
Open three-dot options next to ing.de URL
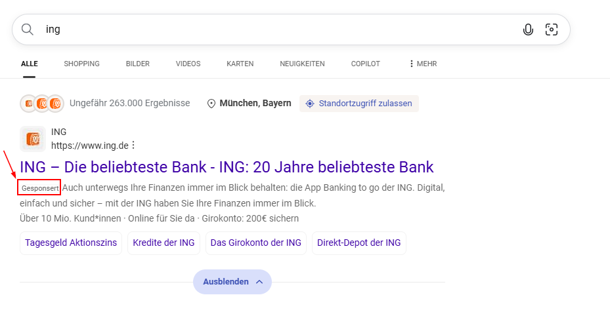point(133,146)
